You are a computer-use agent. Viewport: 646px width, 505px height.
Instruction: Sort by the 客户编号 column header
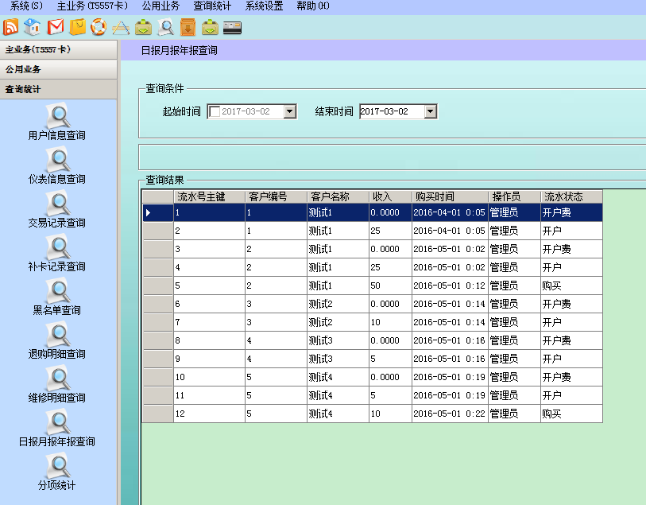(276, 196)
